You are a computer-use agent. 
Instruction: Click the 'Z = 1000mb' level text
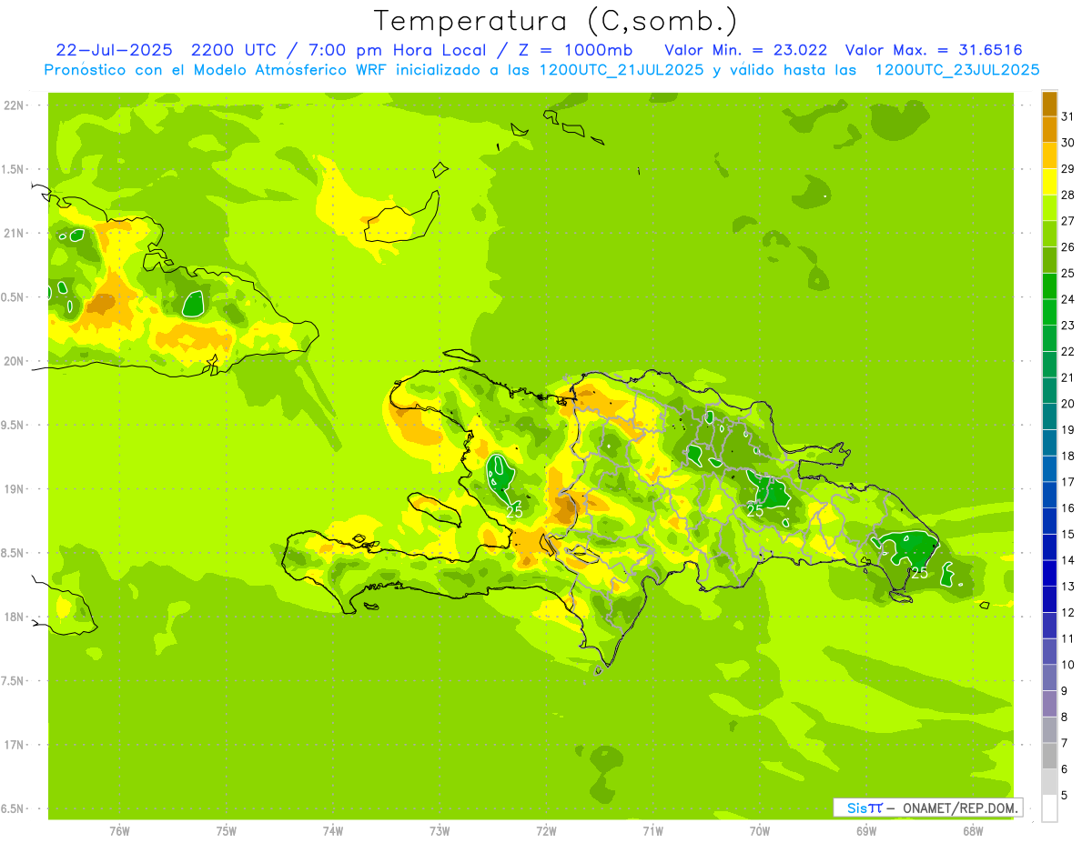click(x=575, y=49)
